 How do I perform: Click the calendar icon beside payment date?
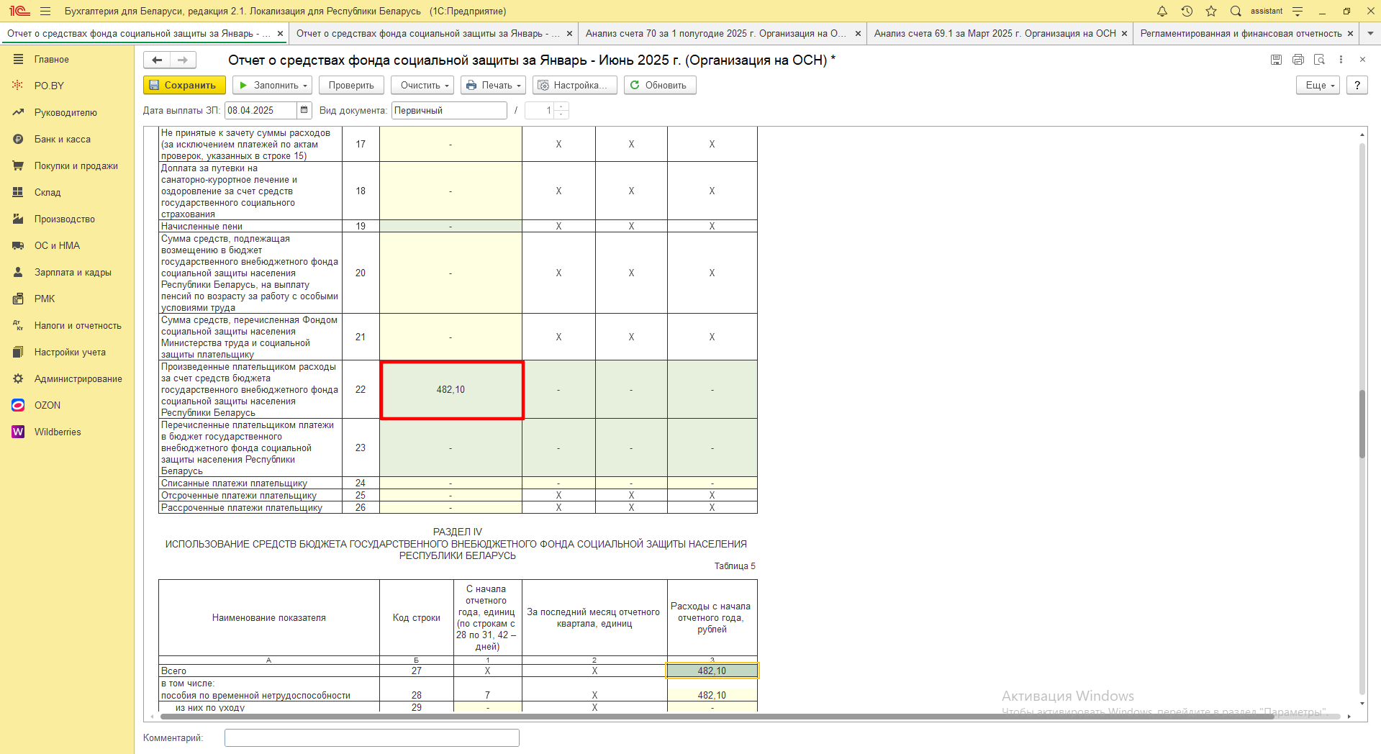pos(304,110)
